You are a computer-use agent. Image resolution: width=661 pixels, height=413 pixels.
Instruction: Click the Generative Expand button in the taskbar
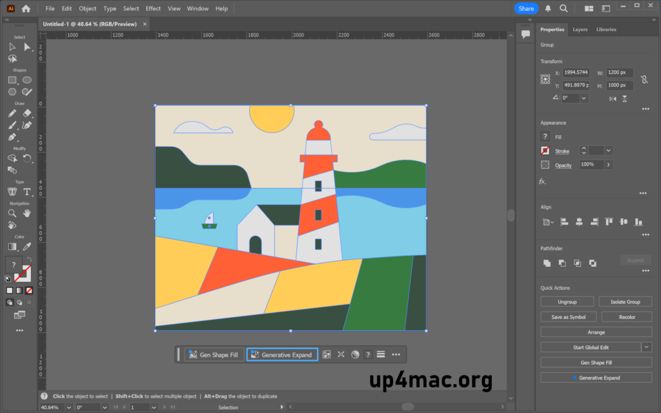281,354
